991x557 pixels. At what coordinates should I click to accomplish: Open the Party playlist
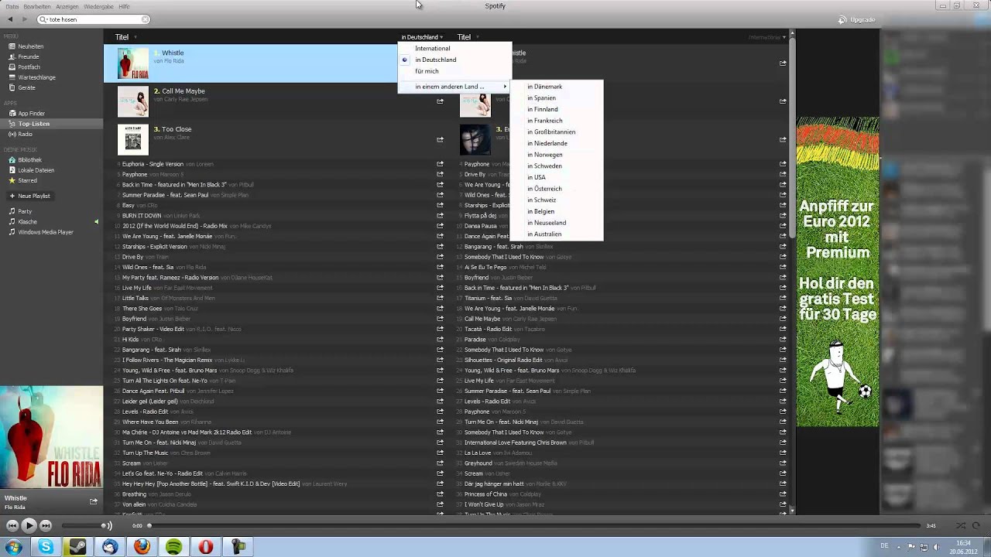(25, 211)
